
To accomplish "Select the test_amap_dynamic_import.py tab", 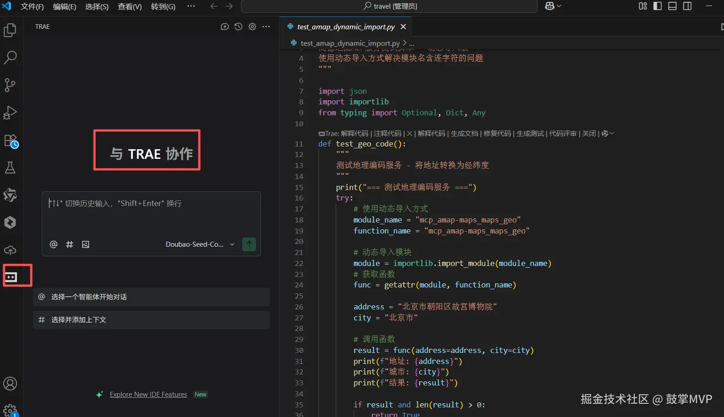I will point(346,27).
